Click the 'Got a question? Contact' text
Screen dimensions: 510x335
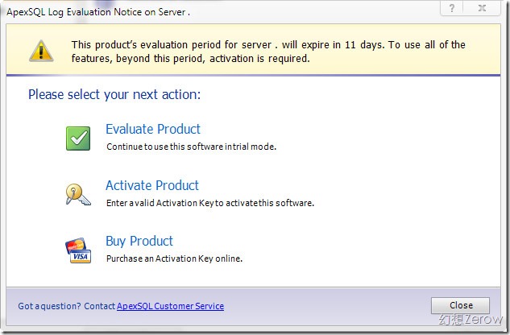(66, 306)
